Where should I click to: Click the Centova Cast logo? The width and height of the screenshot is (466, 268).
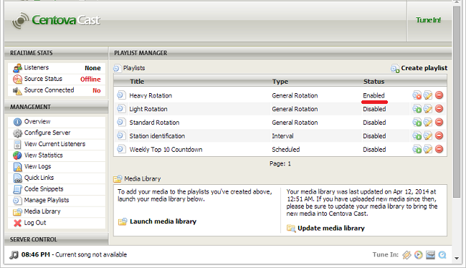(56, 20)
